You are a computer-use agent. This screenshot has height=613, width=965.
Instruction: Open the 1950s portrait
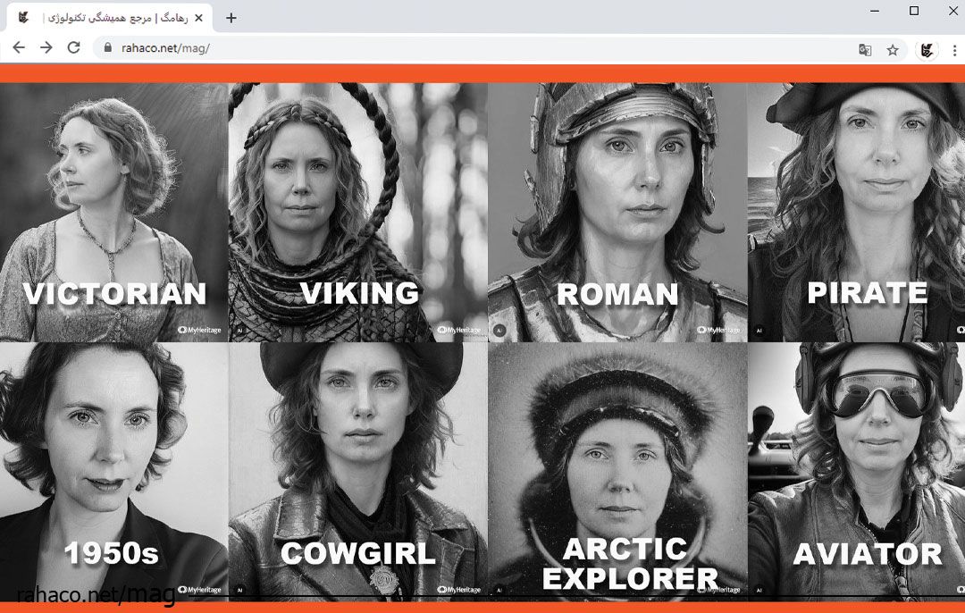pyautogui.click(x=113, y=472)
